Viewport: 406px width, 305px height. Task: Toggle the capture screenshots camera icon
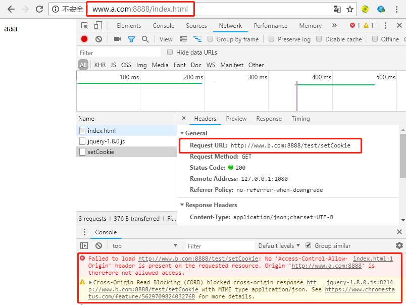coord(117,39)
